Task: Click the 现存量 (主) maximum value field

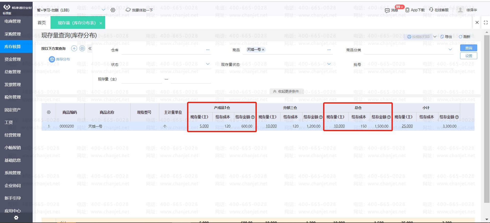Action: [x=191, y=79]
